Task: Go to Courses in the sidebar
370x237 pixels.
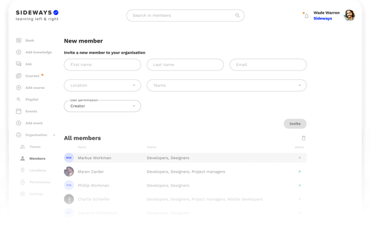Action: 32,76
